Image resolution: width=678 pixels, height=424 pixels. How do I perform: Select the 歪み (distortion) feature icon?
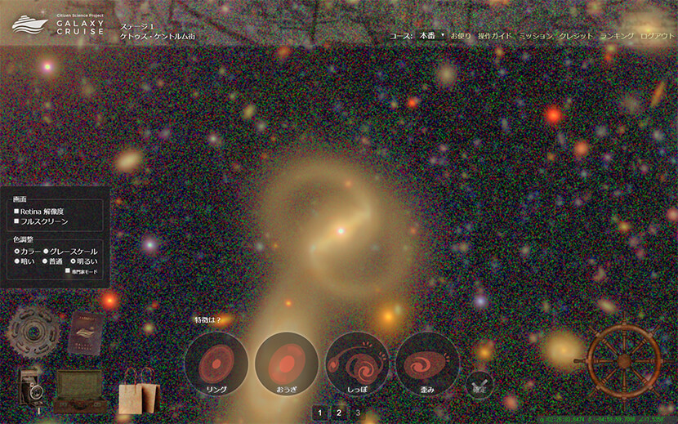click(x=427, y=364)
